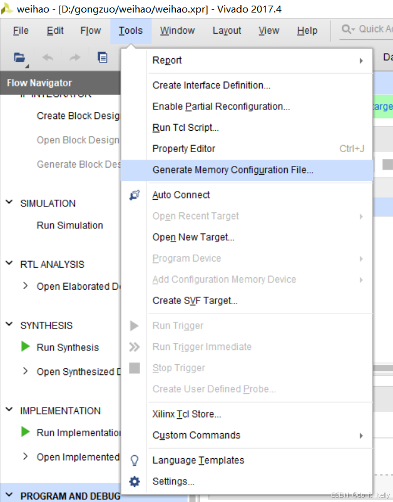Screen dimensions: 393x502
Task: Open the View menu
Action: coord(269,31)
